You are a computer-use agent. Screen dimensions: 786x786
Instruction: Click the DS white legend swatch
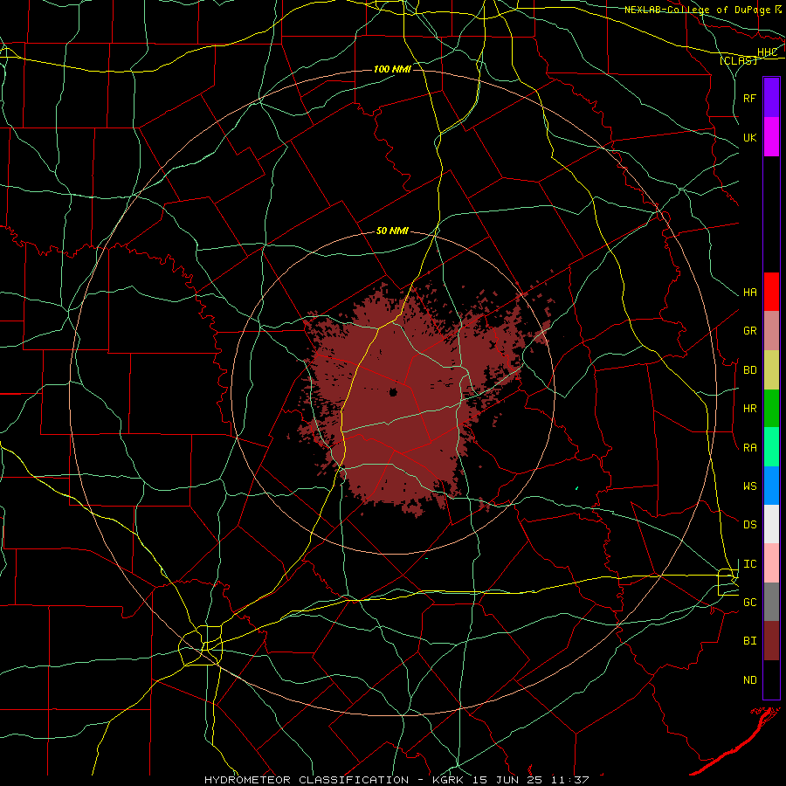tap(771, 524)
